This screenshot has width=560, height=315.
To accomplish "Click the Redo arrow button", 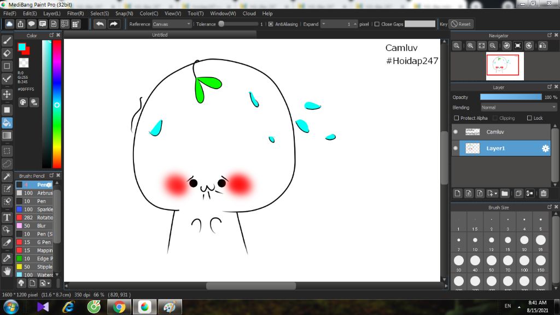I will [x=114, y=24].
